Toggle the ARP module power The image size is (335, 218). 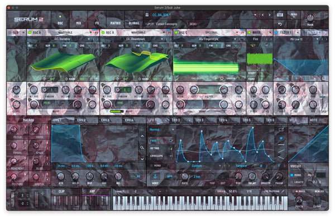(x=85, y=191)
